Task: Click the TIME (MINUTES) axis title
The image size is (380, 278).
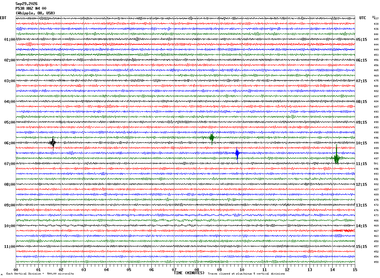Action: 189,273
